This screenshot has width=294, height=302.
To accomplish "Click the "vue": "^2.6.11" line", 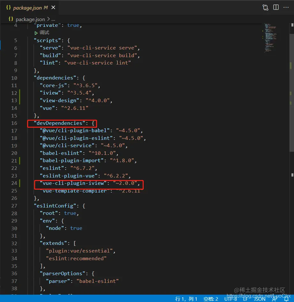I will click(x=64, y=108).
